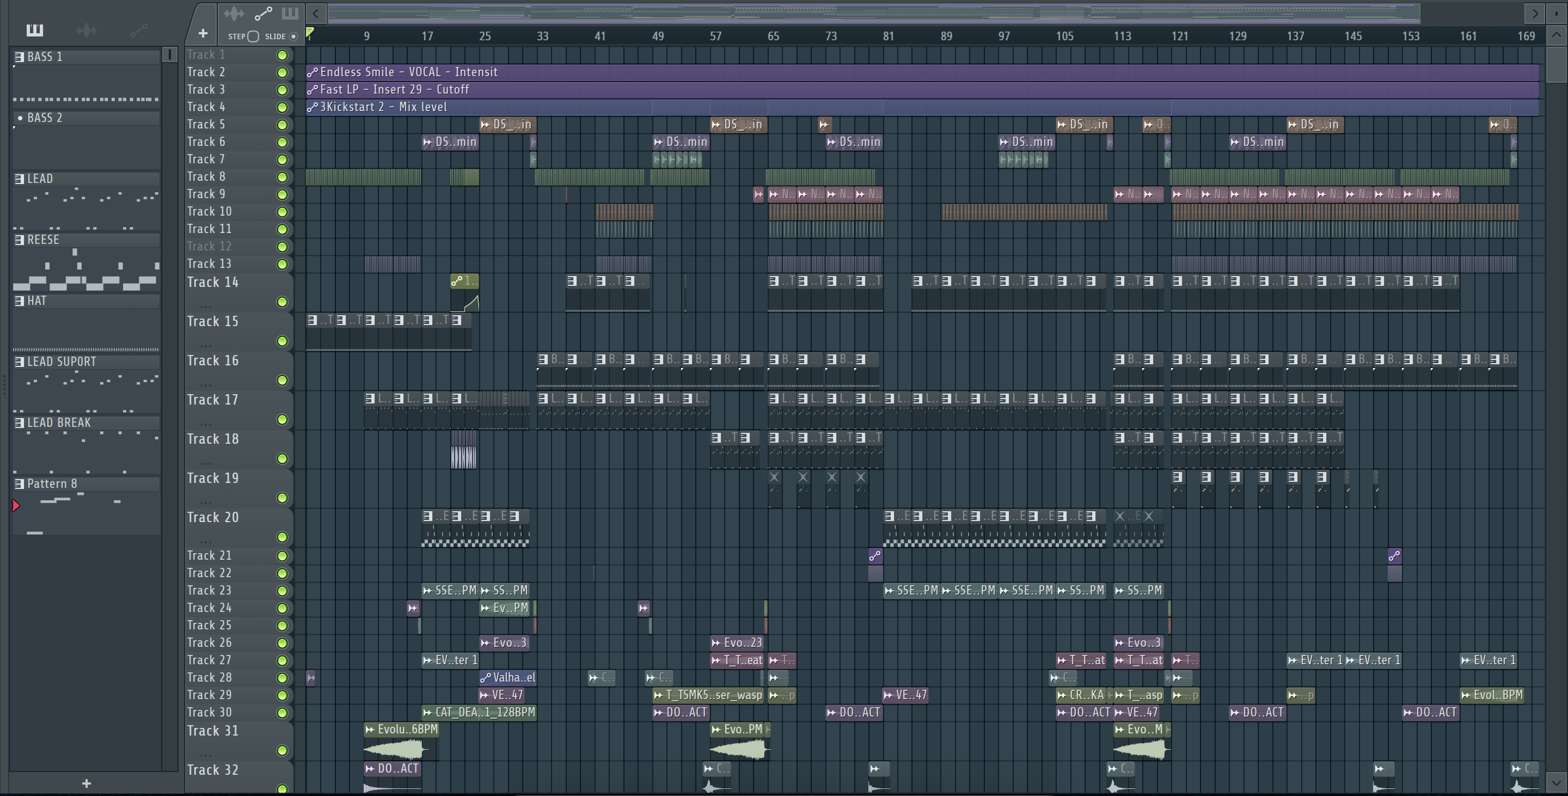Mute Track 28 with its green LED
Image resolution: width=1568 pixels, height=796 pixels.
[283, 678]
